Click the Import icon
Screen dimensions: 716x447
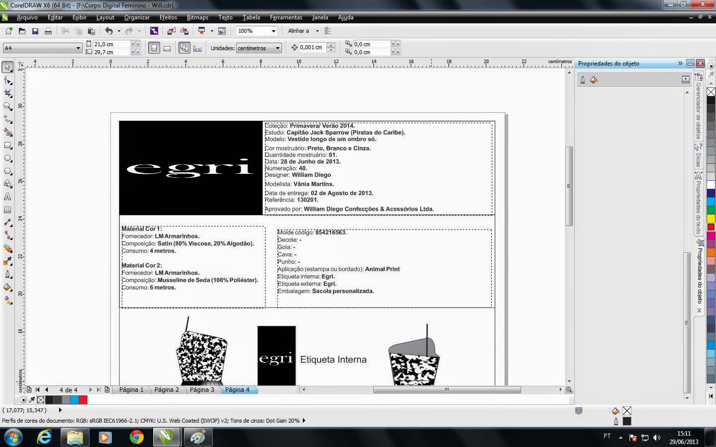pyautogui.click(x=171, y=31)
